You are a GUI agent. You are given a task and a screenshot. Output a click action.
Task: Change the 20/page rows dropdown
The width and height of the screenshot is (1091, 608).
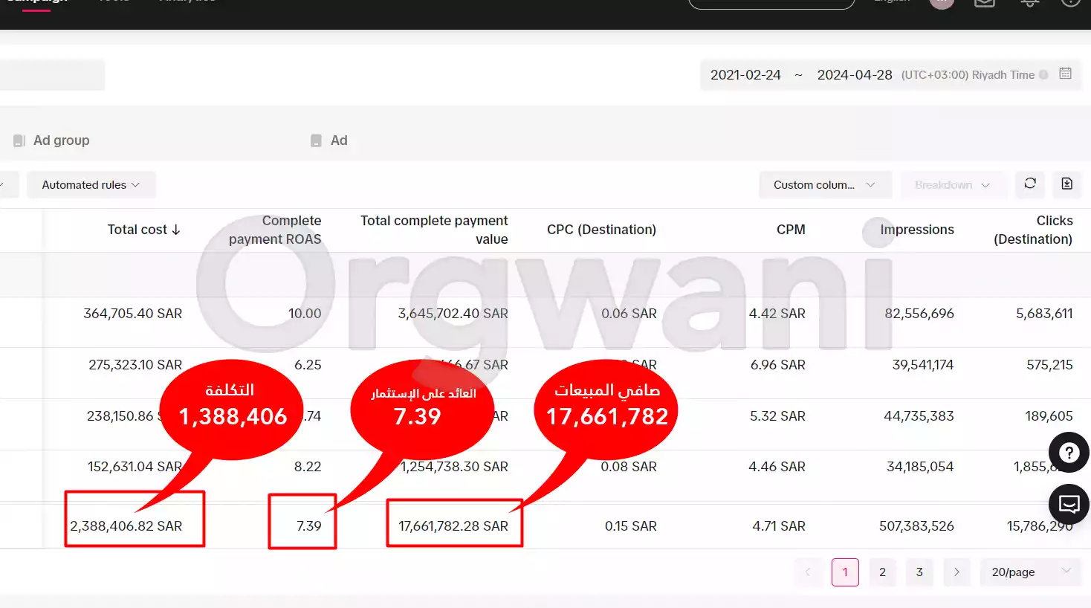pos(1031,572)
